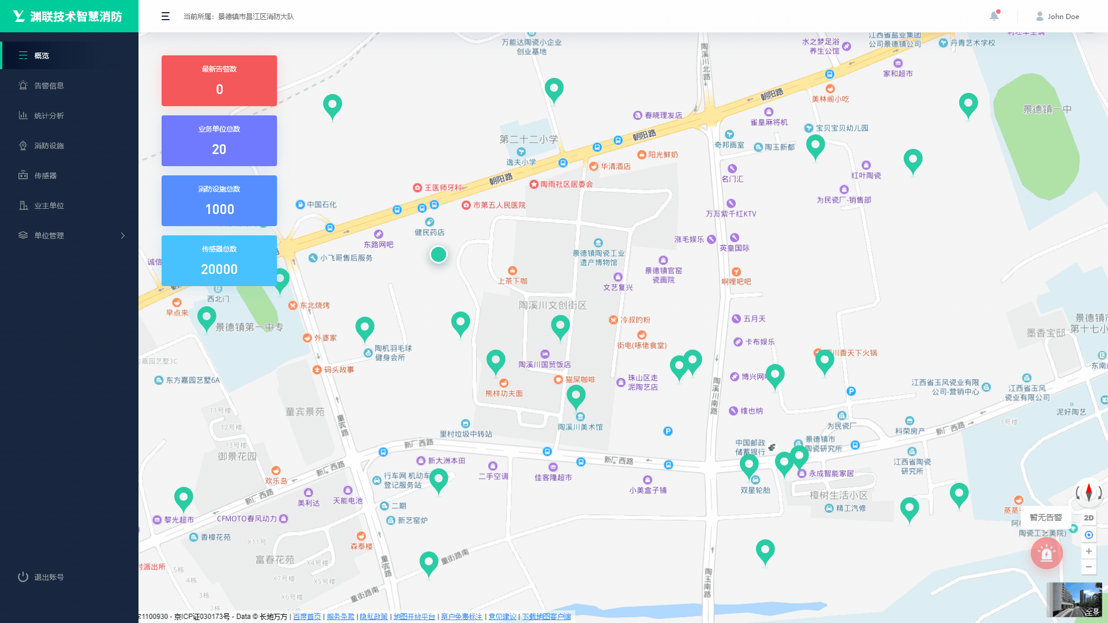This screenshot has height=623, width=1108.
Task: Click green marker above 双星轮胎
Action: 749,466
